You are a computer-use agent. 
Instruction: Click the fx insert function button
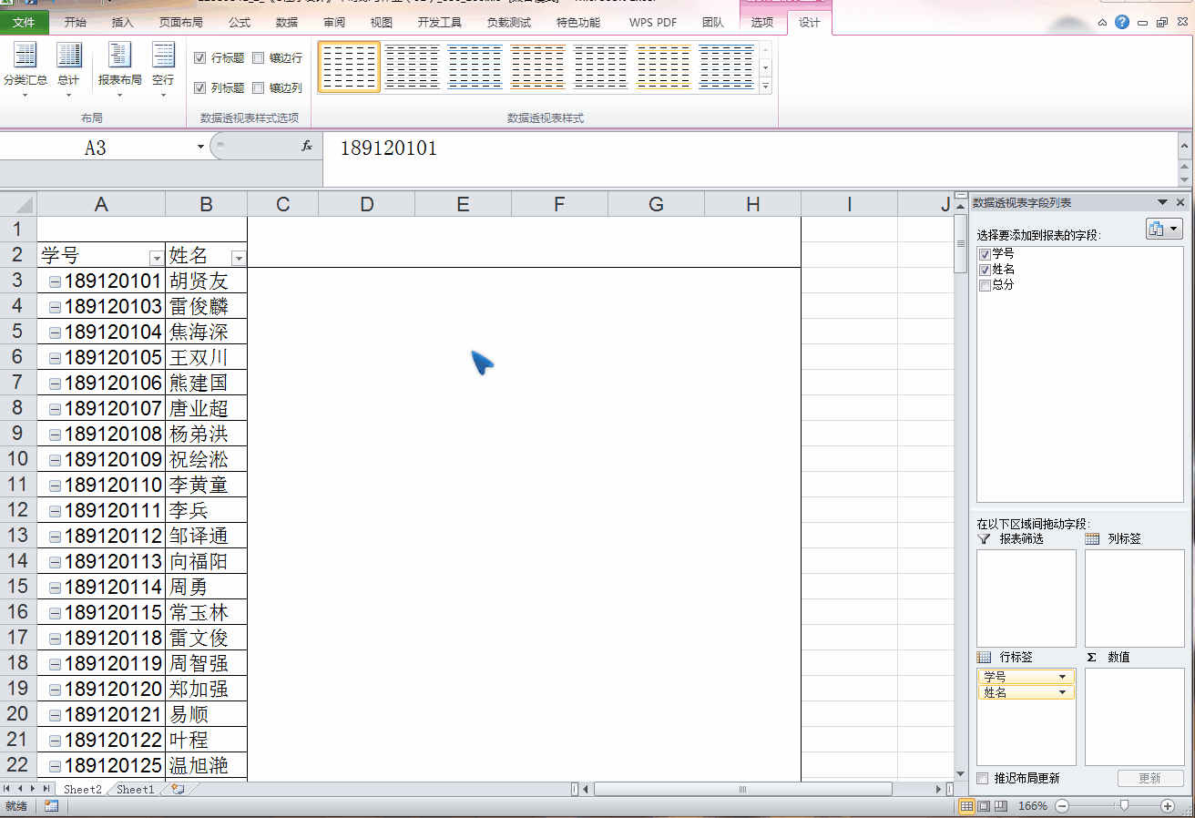[x=307, y=146]
